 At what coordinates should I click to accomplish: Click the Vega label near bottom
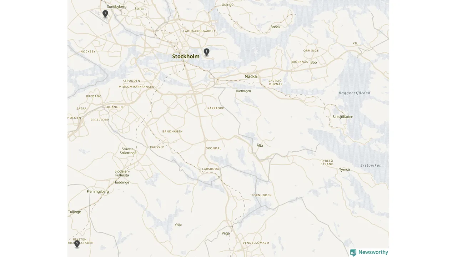click(226, 233)
